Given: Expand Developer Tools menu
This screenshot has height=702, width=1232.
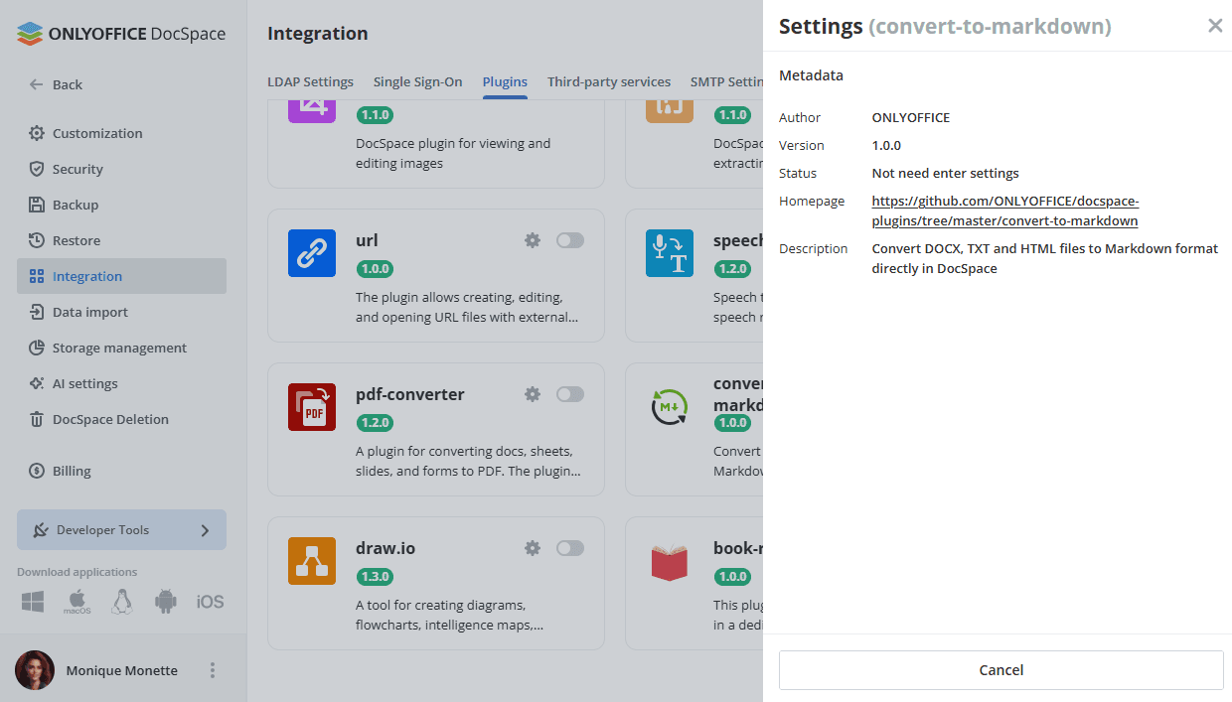Looking at the screenshot, I should point(121,530).
